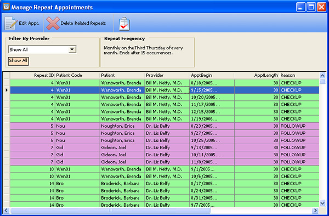Click the Show All button
The width and height of the screenshot is (329, 216).
18,61
